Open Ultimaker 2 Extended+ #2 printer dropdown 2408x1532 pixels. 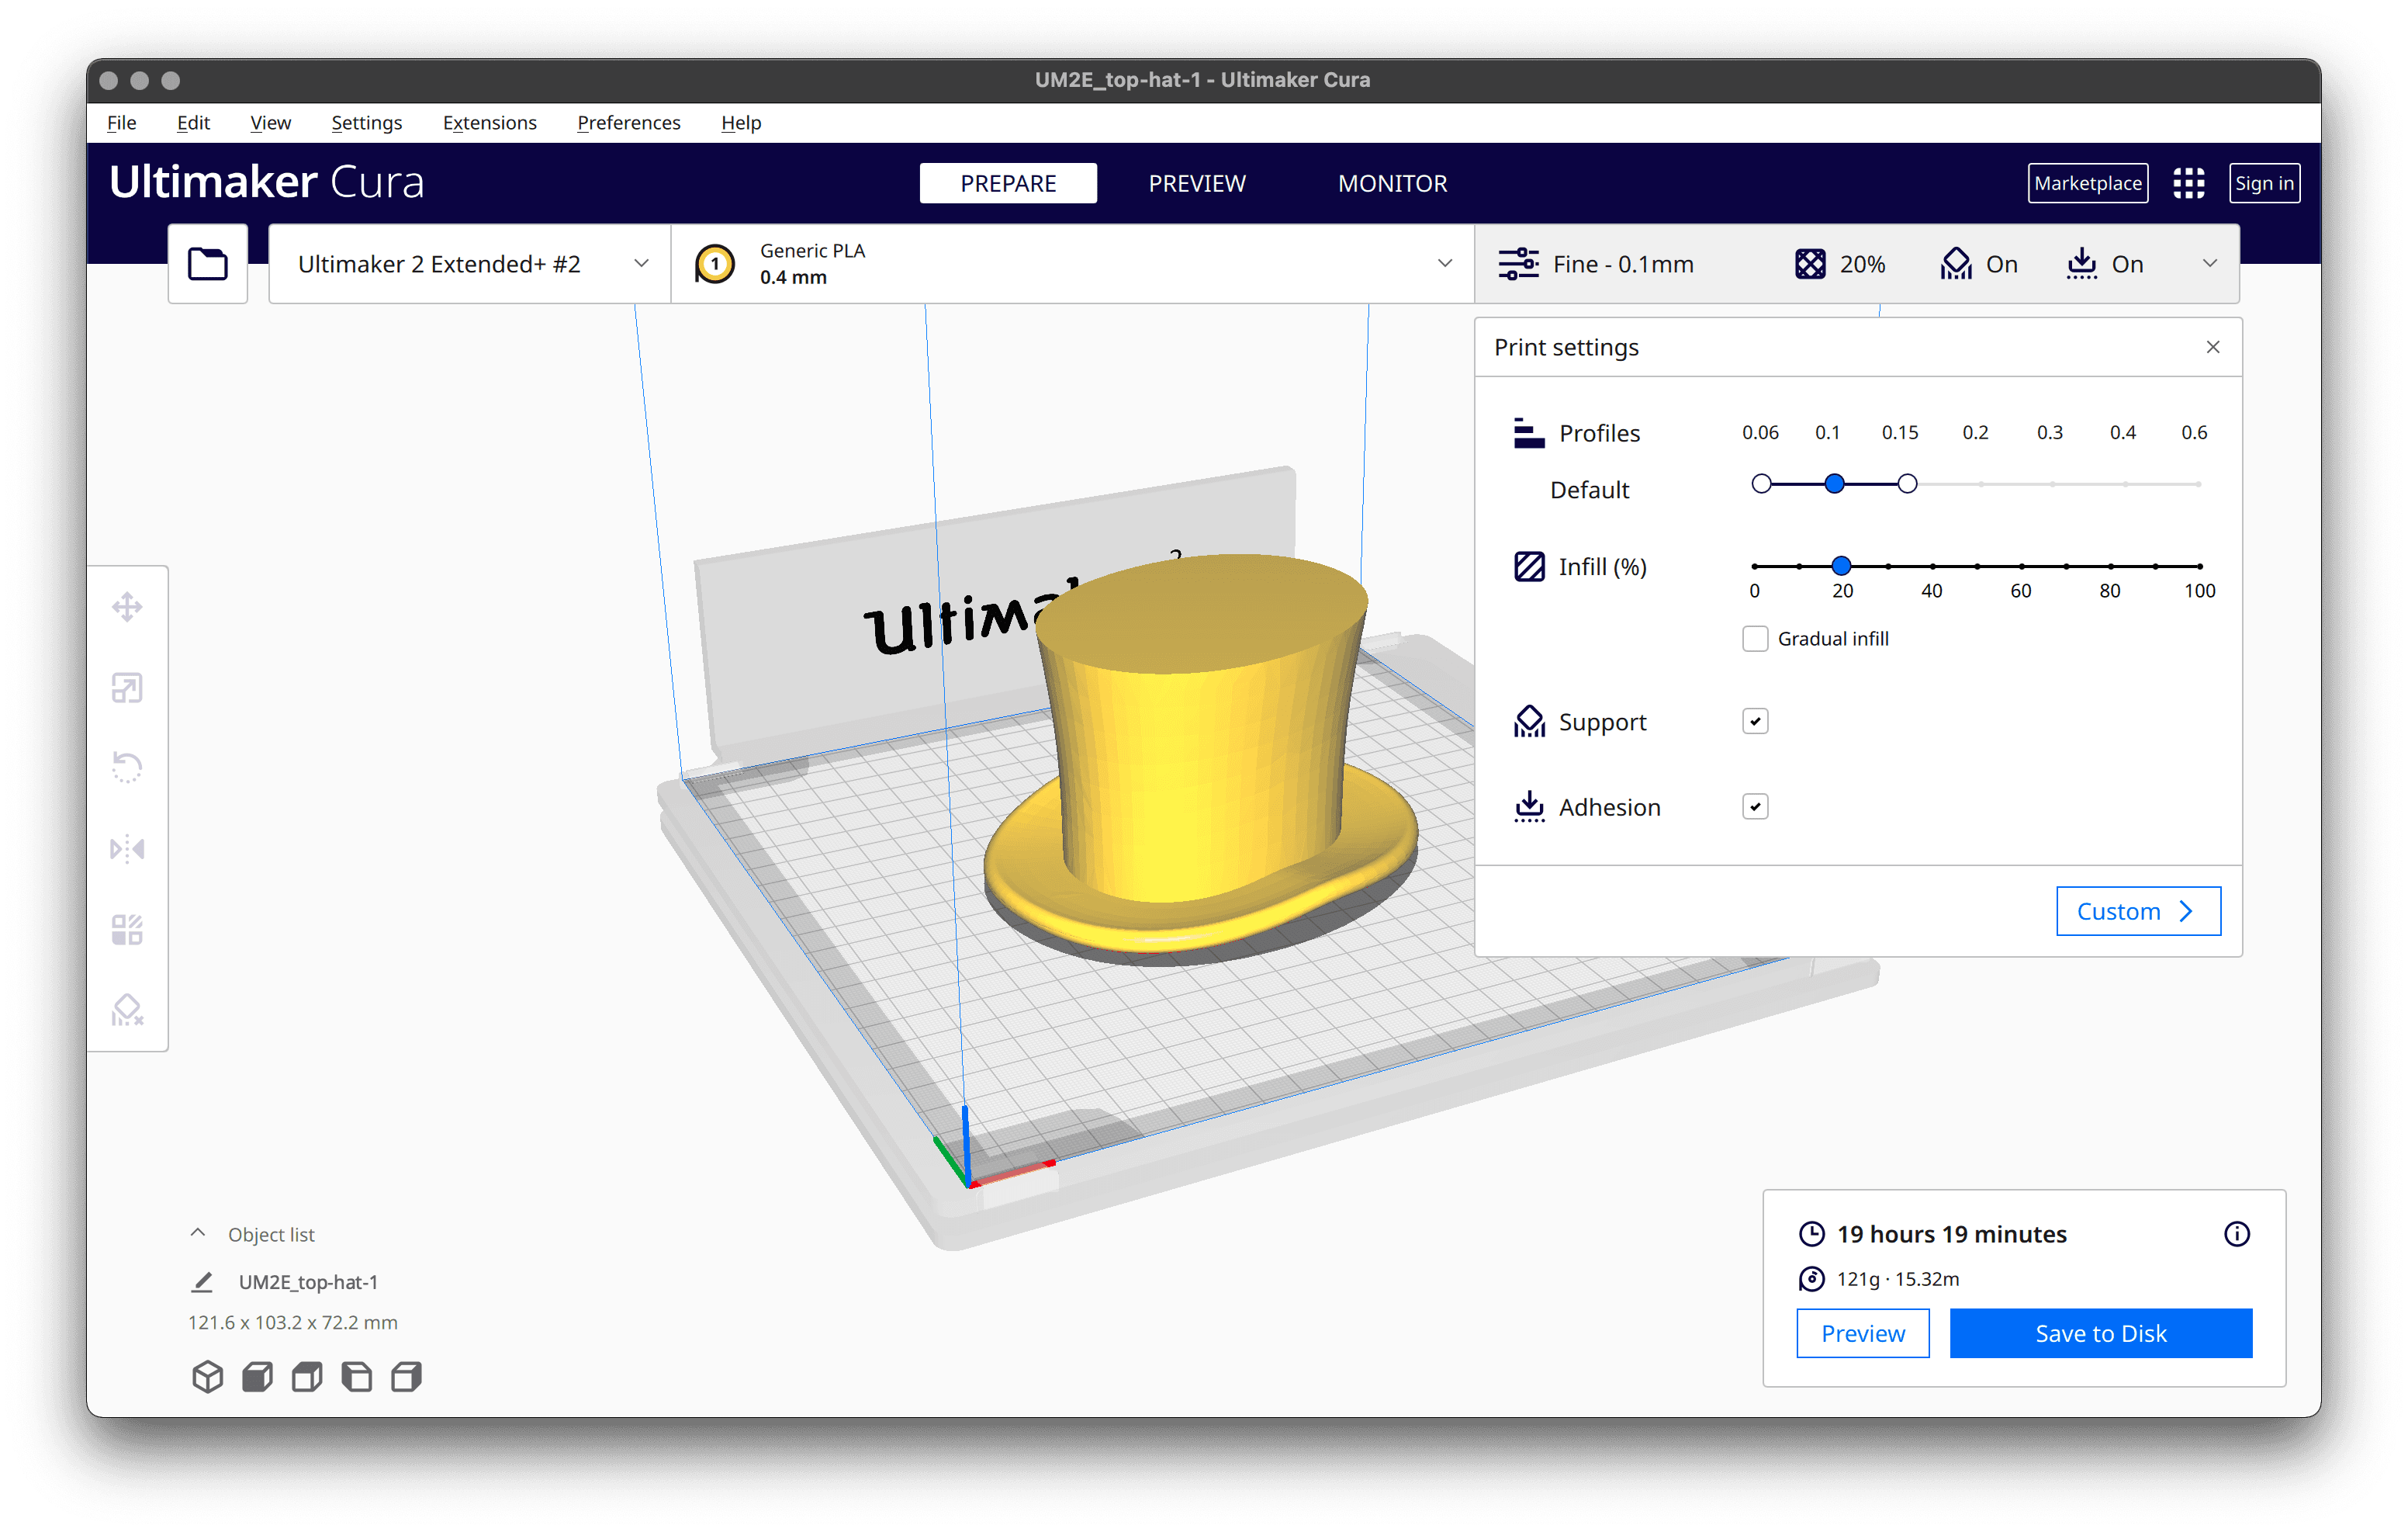coord(470,264)
